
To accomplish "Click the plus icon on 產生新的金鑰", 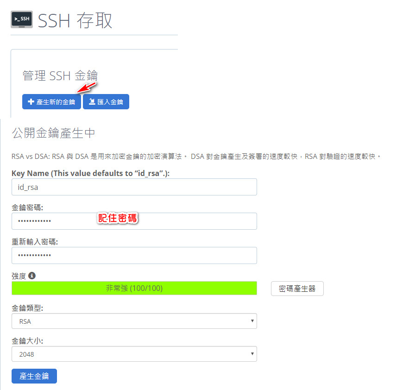I will pos(31,102).
